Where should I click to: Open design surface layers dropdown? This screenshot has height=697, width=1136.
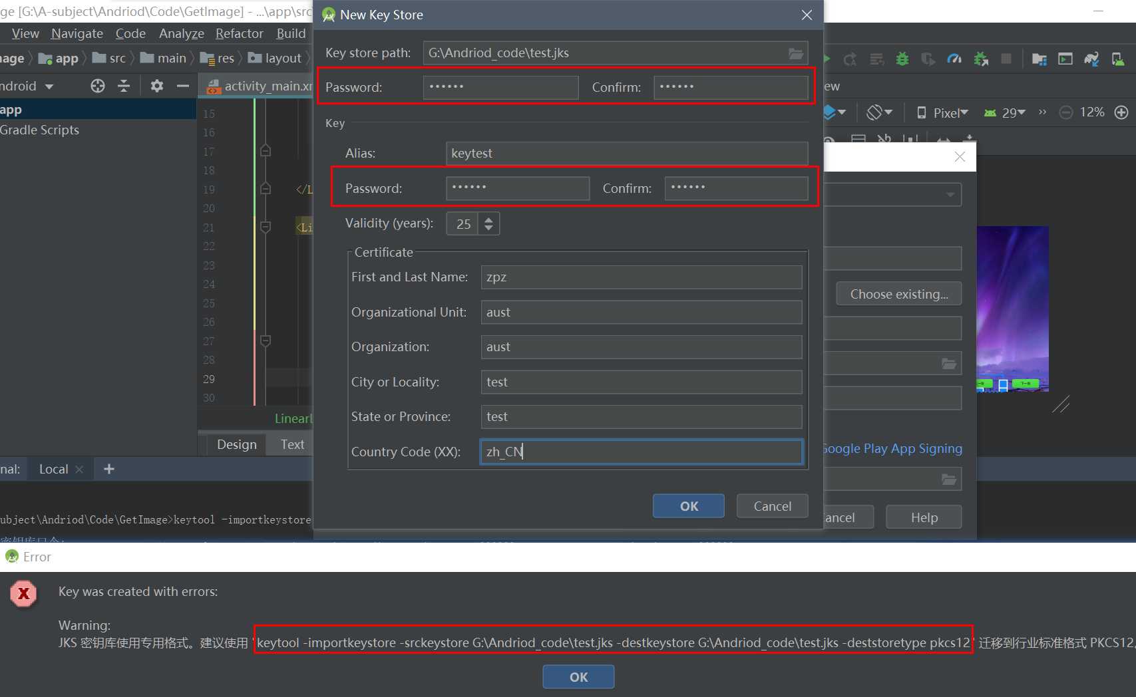pos(835,112)
